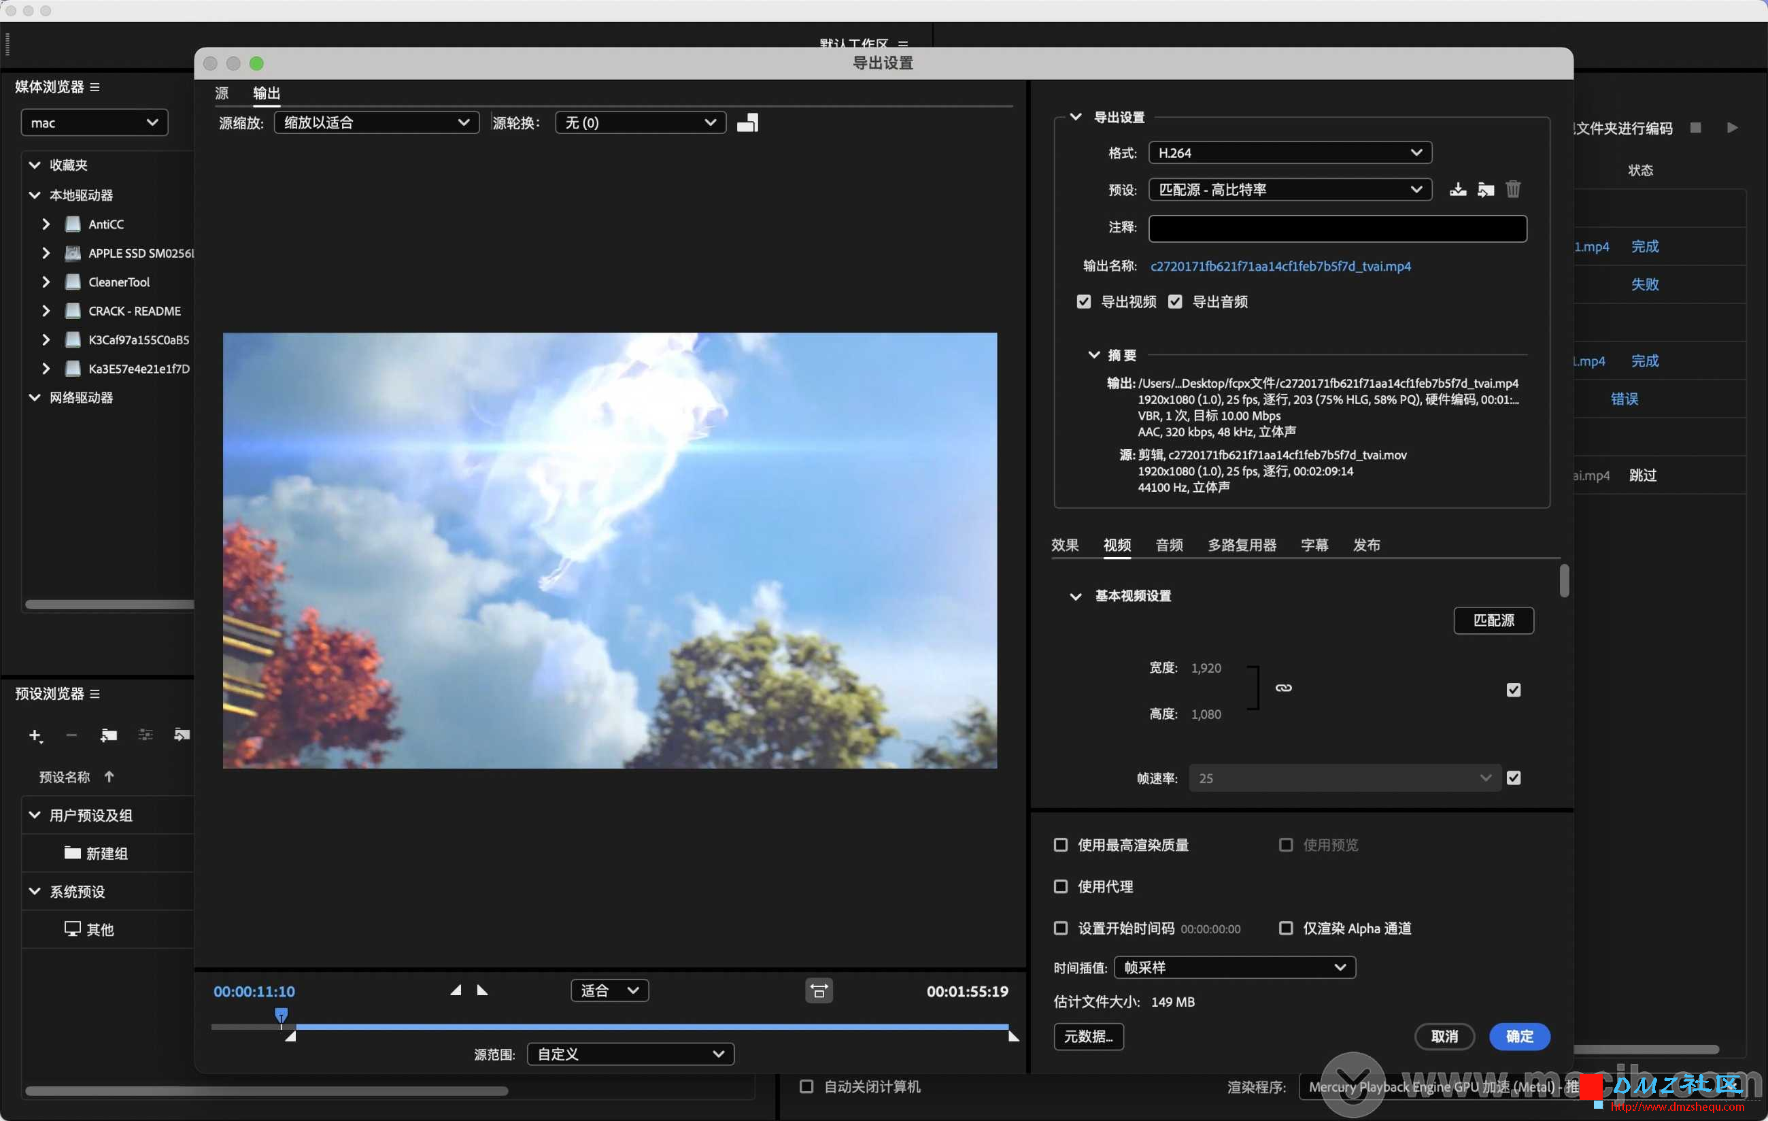The image size is (1768, 1121).
Task: Switch to the 多路复用器 tab
Action: coord(1242,545)
